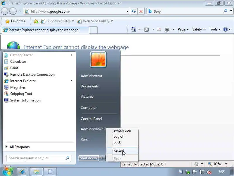
Task: Open the zoom level 100% dropdown
Action: click(226, 164)
